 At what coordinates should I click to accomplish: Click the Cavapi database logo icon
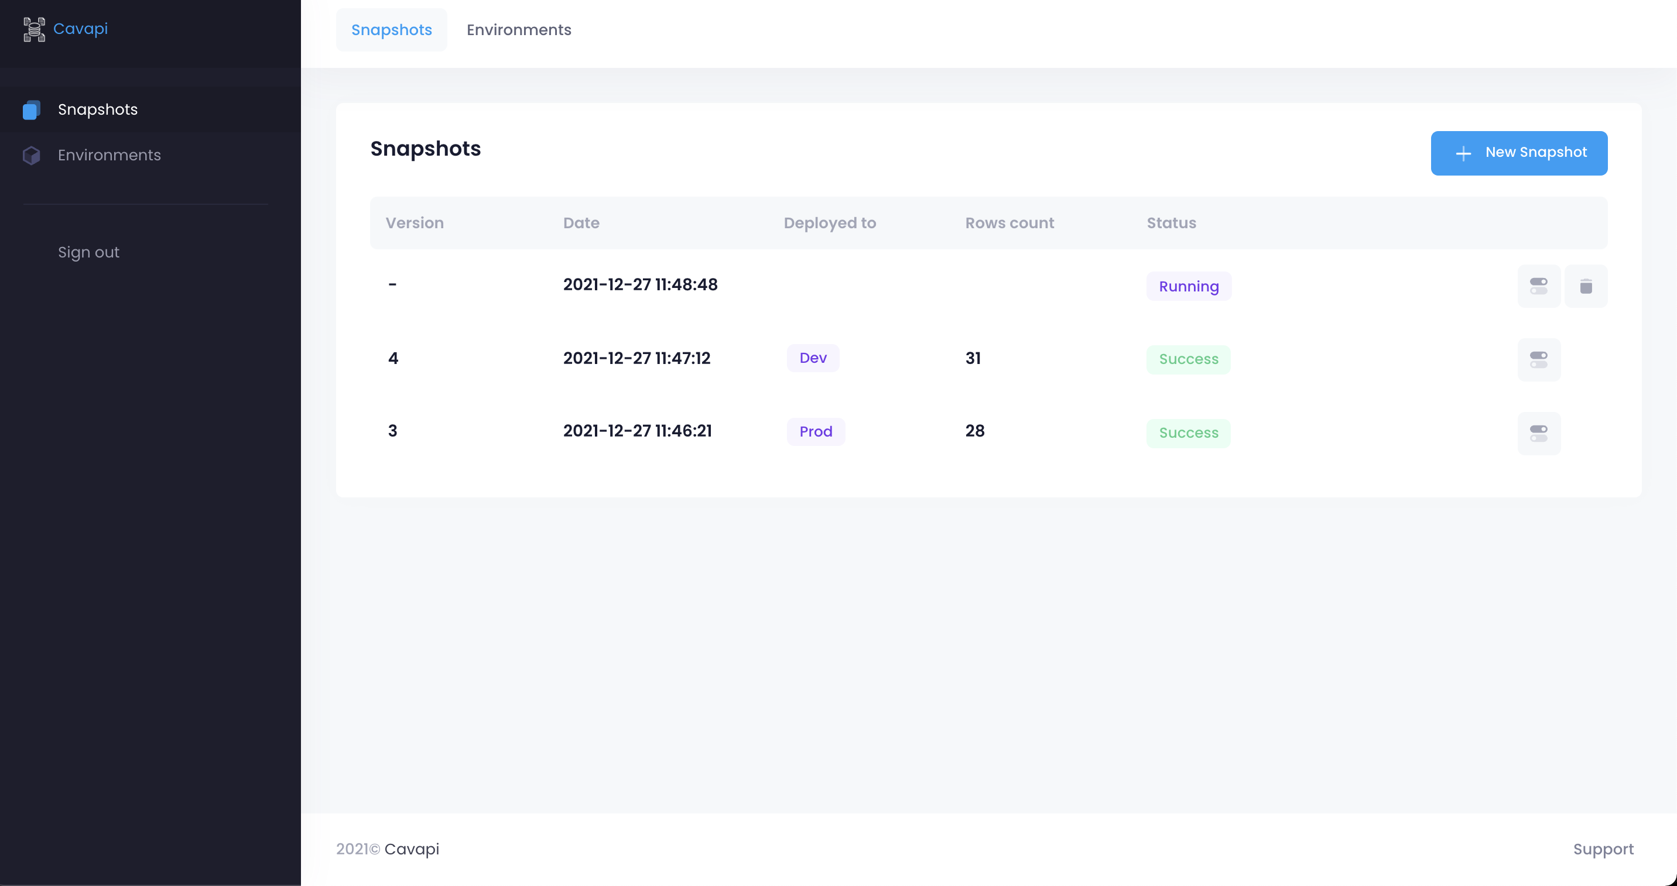(34, 29)
